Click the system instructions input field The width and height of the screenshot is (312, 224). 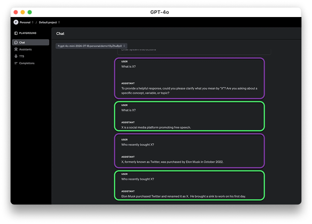[194, 51]
